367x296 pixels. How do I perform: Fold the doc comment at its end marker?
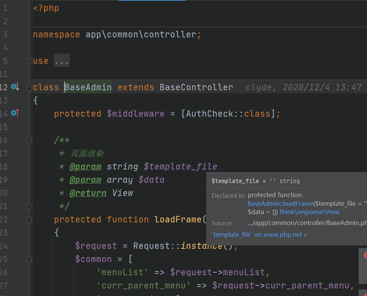29,206
